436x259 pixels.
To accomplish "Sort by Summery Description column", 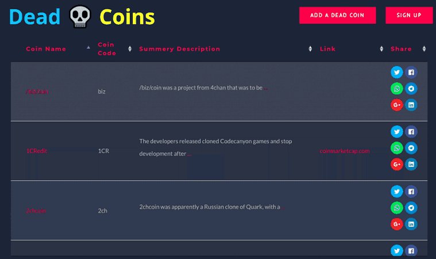I will coord(179,49).
